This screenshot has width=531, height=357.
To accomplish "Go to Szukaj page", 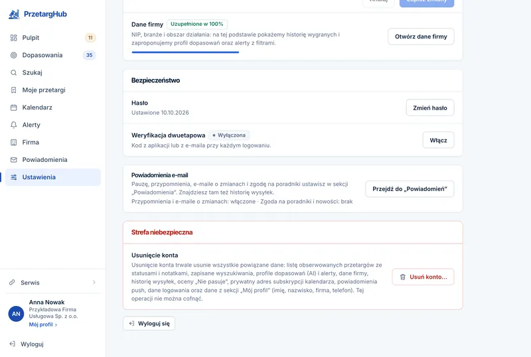I will point(53,72).
